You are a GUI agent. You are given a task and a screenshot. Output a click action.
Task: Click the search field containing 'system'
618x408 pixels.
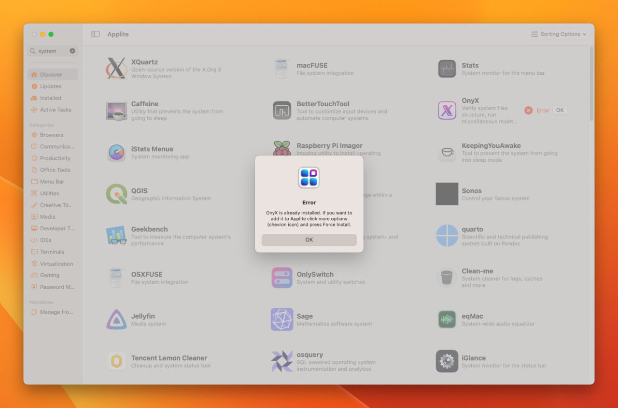pyautogui.click(x=51, y=51)
